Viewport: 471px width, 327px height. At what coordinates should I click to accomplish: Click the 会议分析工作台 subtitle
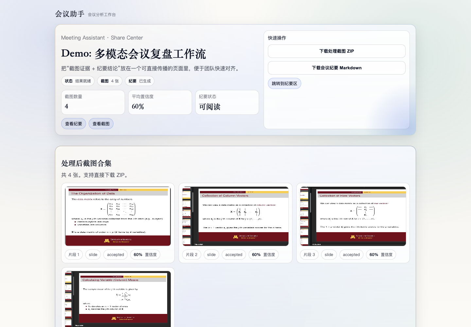tap(102, 14)
